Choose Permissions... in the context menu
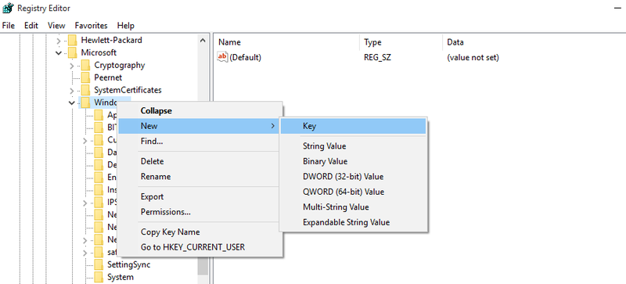Screen dimensions: 626x284 200,212
